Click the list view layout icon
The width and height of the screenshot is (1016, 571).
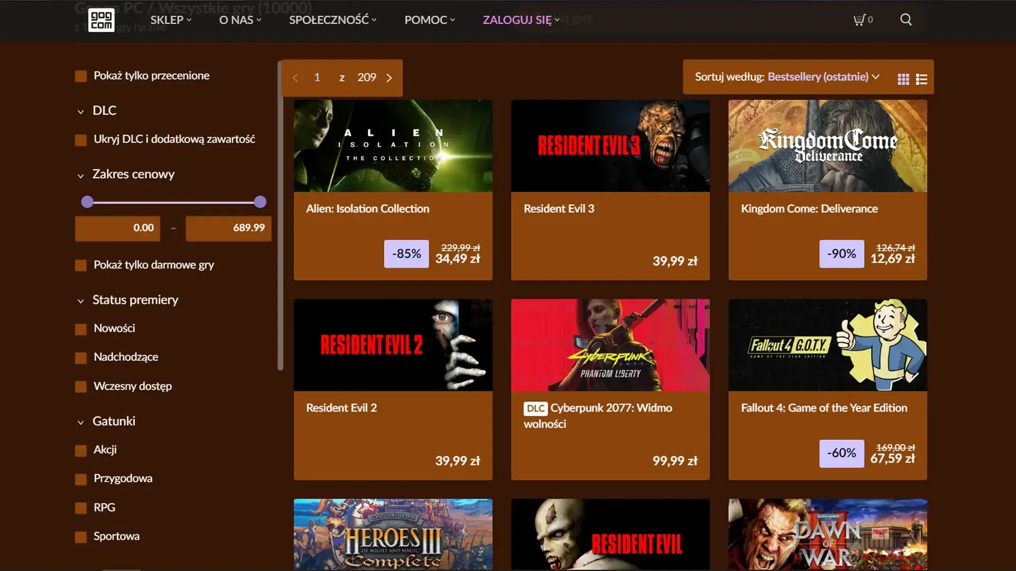922,78
